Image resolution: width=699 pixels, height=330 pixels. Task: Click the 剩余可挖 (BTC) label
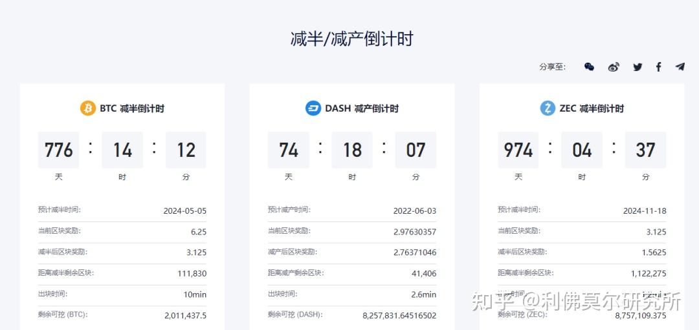63,315
